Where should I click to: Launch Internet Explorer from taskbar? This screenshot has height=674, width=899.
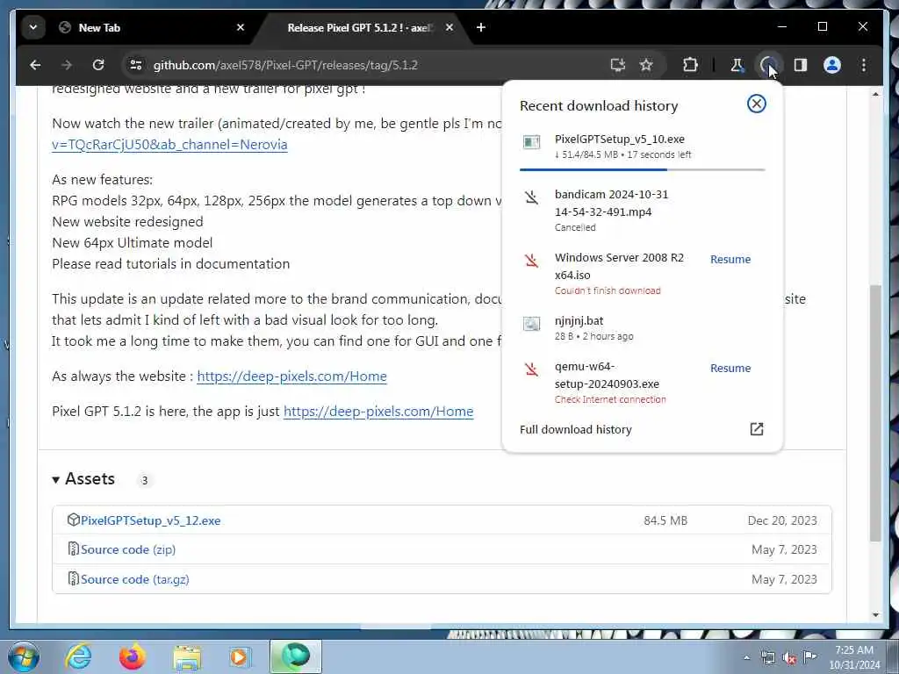pyautogui.click(x=78, y=656)
